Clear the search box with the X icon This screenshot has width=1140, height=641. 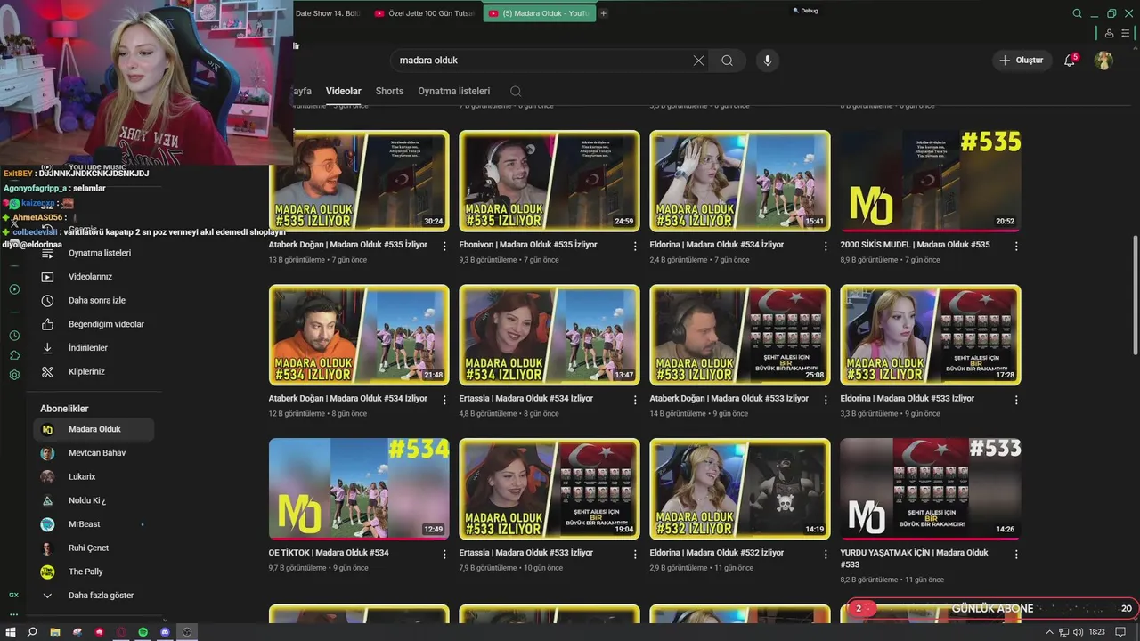[698, 61]
